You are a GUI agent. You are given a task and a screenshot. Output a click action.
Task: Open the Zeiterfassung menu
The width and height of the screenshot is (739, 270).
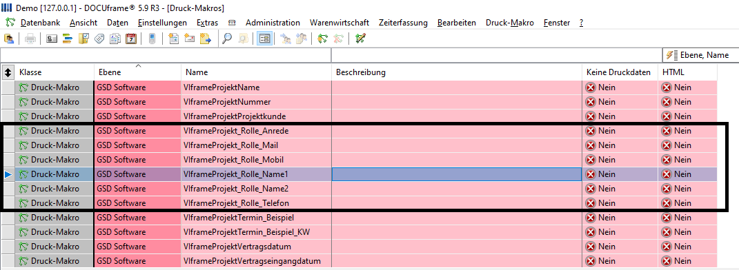pos(403,23)
